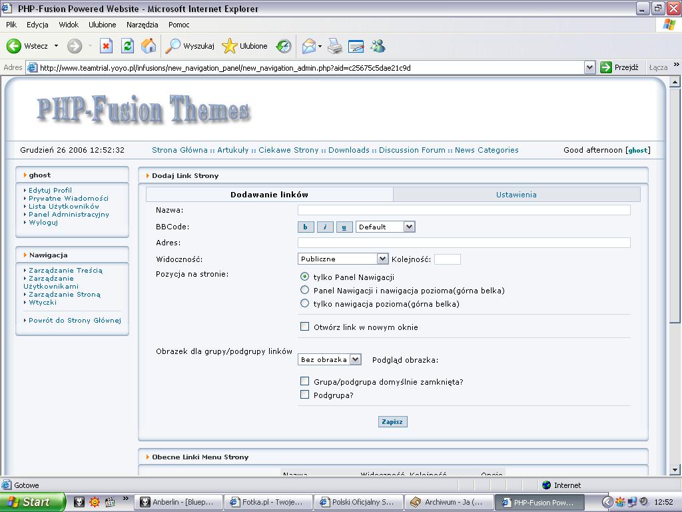This screenshot has height=512, width=682.
Task: Stop page loading with the red X icon
Action: [x=106, y=46]
